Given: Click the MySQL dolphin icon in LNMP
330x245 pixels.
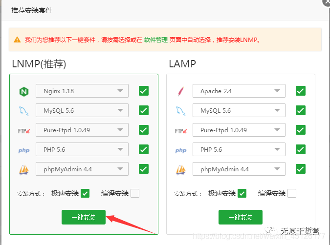Looking at the screenshot, I should 24,111.
